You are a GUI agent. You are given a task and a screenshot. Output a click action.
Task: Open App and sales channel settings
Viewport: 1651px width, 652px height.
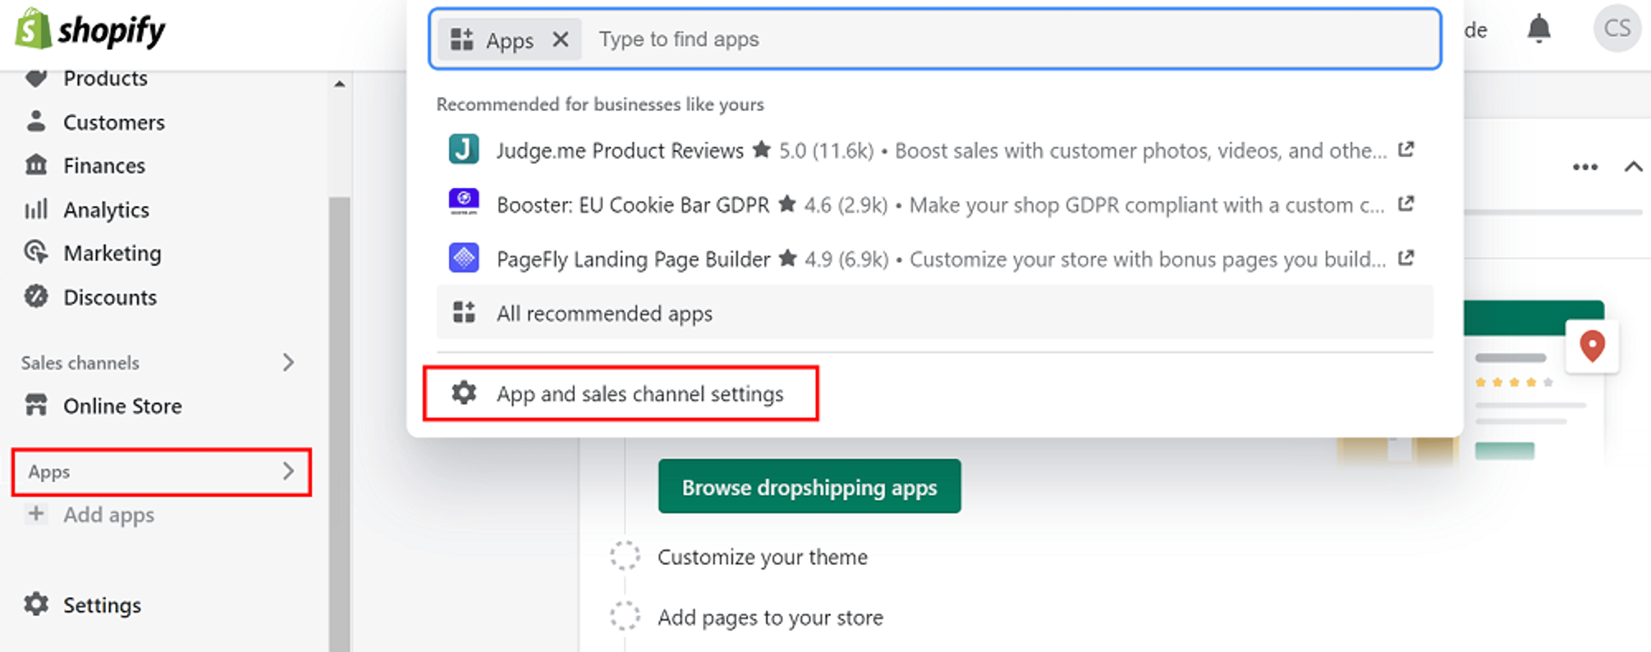620,394
